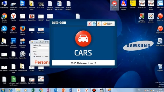Select the GasTwBM image file
The width and height of the screenshot is (164, 92).
point(32,81)
